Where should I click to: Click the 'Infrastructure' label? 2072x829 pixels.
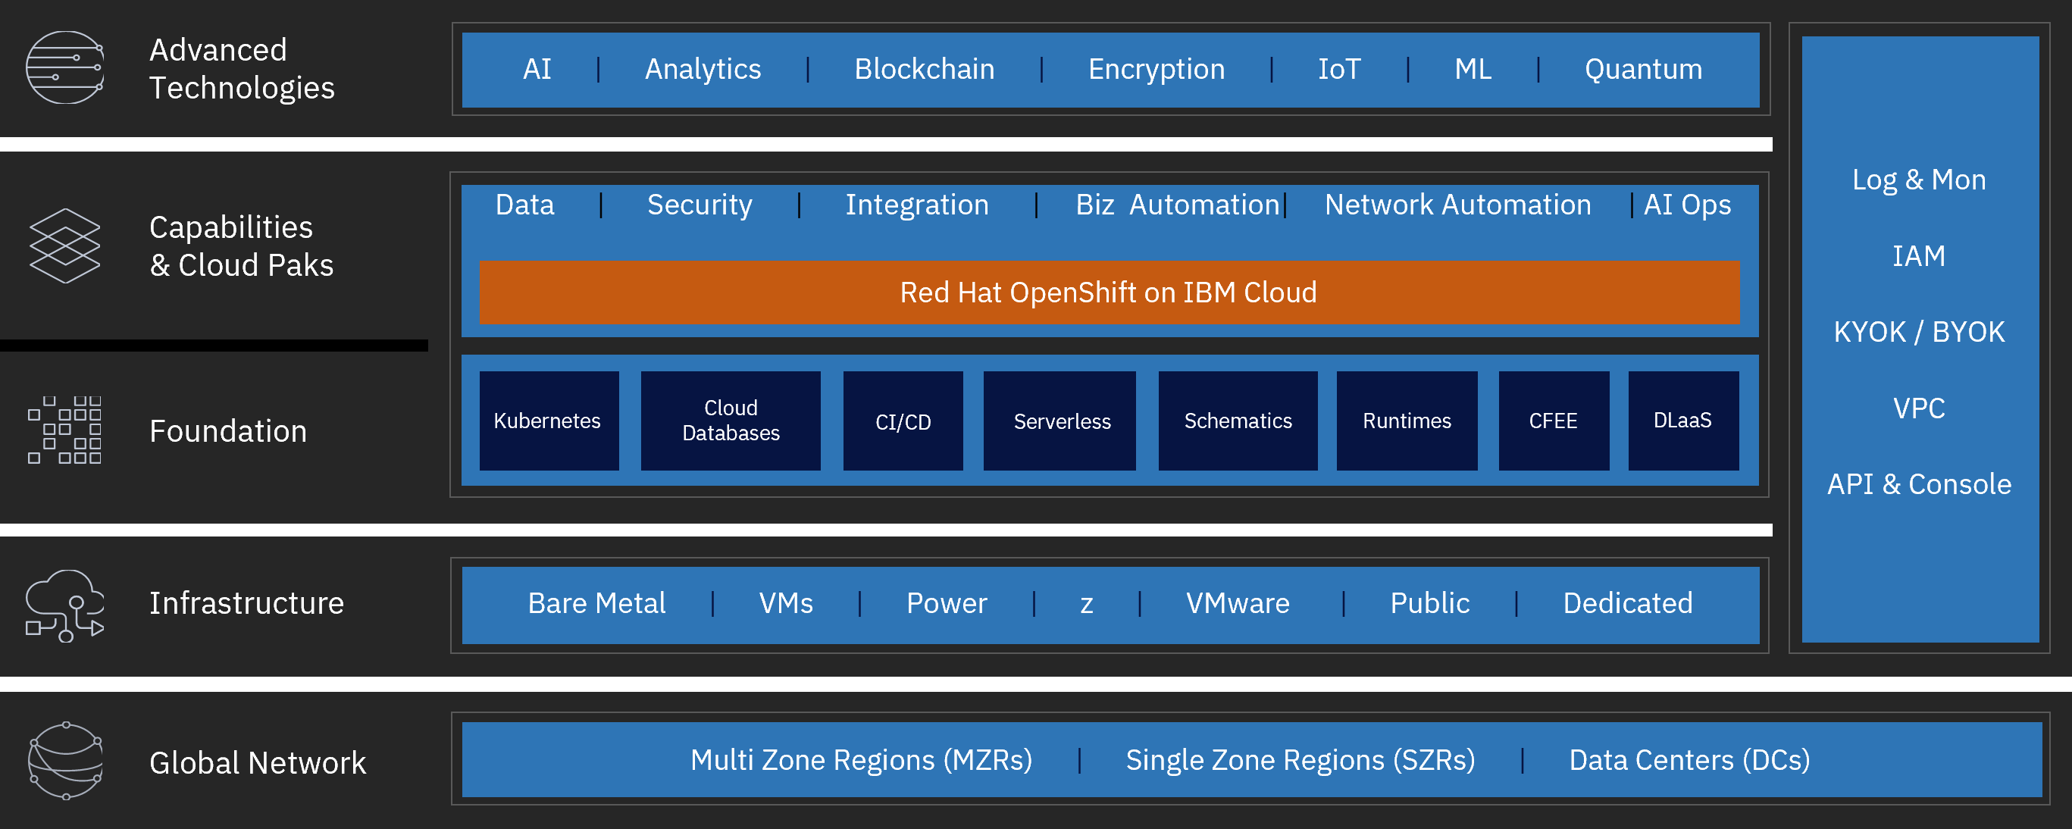click(247, 603)
